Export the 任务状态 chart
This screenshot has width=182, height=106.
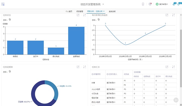click(x=78, y=15)
